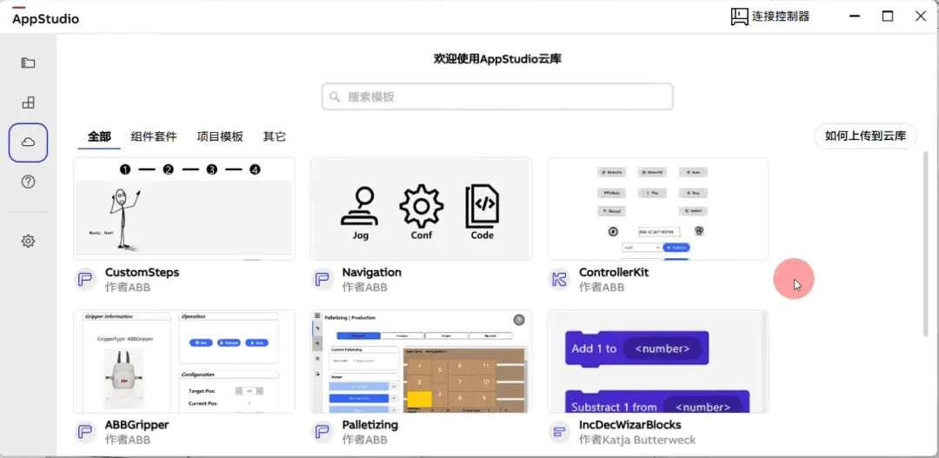The width and height of the screenshot is (939, 458).
Task: Click the CustomSteps title text
Action: (x=142, y=272)
